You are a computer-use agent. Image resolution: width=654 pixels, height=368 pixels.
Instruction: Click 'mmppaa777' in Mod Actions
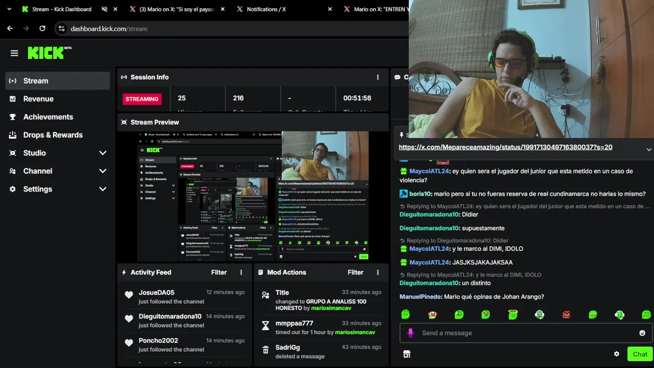pyautogui.click(x=294, y=323)
